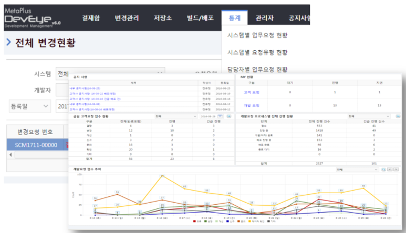Click the MetaPlus DevEye logo
406x233 pixels.
click(x=33, y=18)
